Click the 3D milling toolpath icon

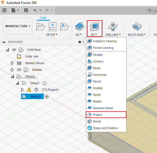pos(95,27)
